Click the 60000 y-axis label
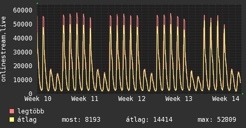The image size is (246, 128). pos(23,10)
